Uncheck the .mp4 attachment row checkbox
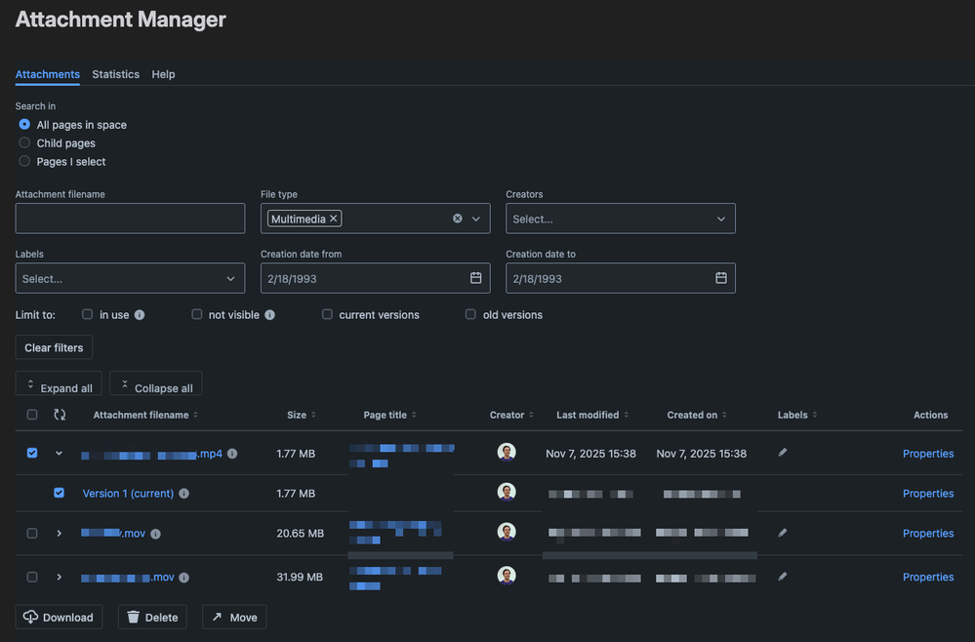Viewport: 975px width, 642px height. (32, 453)
